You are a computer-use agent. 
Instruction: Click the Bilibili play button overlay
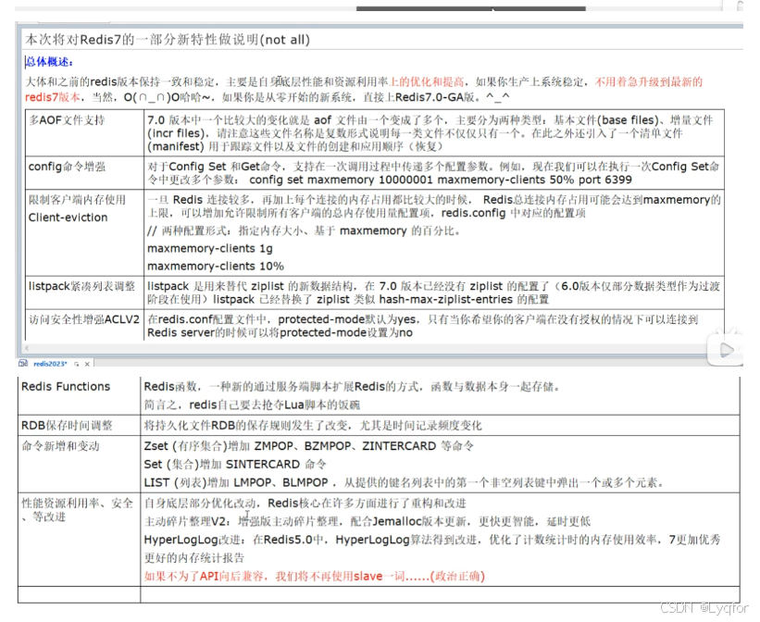pyautogui.click(x=726, y=349)
